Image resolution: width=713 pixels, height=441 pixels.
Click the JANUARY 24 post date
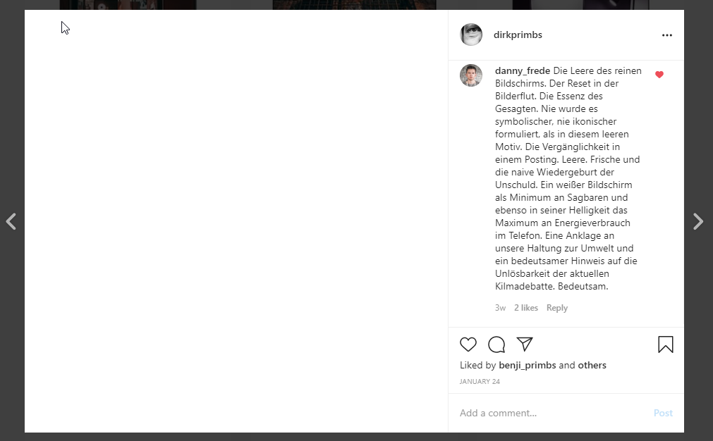click(x=480, y=382)
